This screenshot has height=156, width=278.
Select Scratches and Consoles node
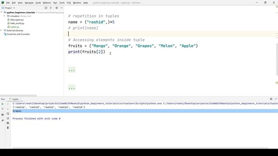click(x=18, y=34)
